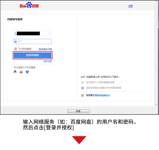Sign in with the Renren blue icon
This screenshot has width=159, height=150.
(x=27, y=72)
